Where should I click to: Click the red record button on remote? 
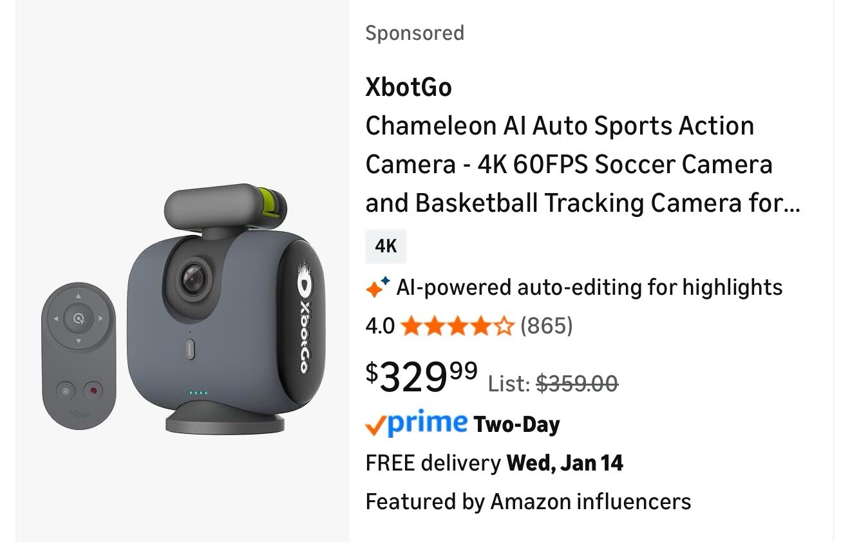coord(94,390)
